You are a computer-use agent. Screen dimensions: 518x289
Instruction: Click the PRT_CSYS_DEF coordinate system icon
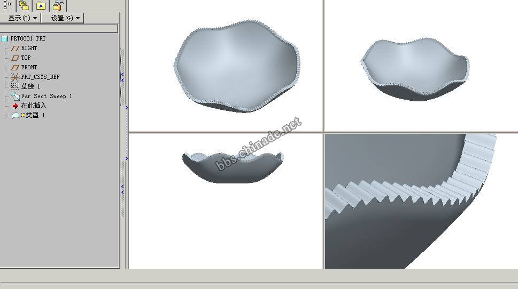click(x=15, y=77)
